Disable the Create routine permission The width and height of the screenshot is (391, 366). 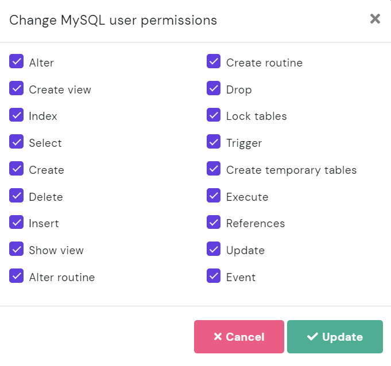coord(214,61)
